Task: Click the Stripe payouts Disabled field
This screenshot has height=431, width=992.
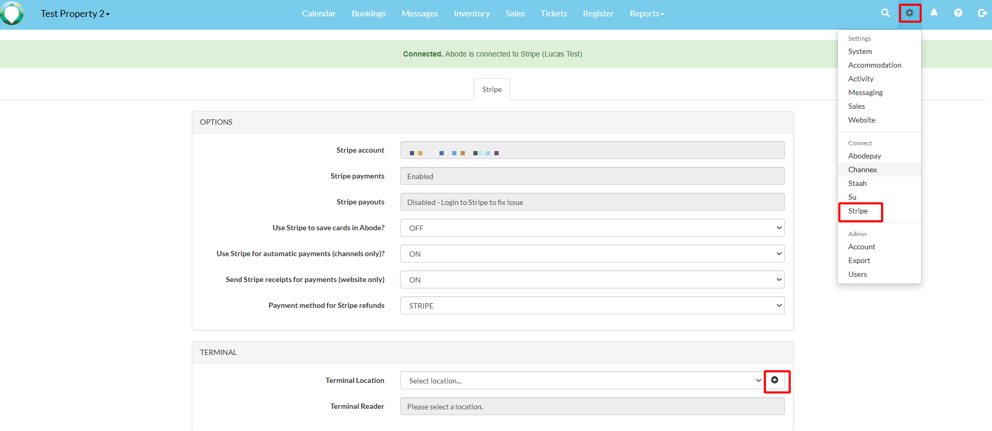Action: (x=592, y=202)
